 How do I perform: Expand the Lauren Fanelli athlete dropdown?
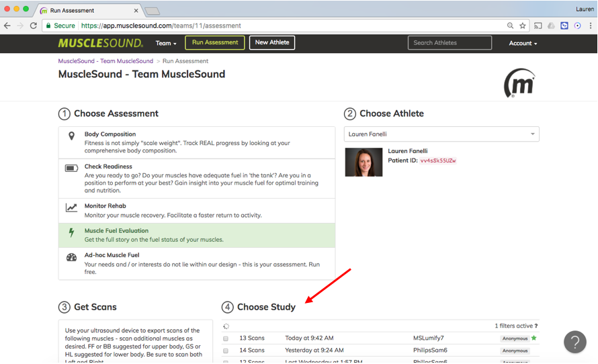point(441,134)
